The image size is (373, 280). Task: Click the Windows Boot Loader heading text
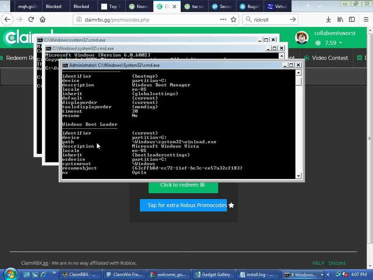click(90, 124)
